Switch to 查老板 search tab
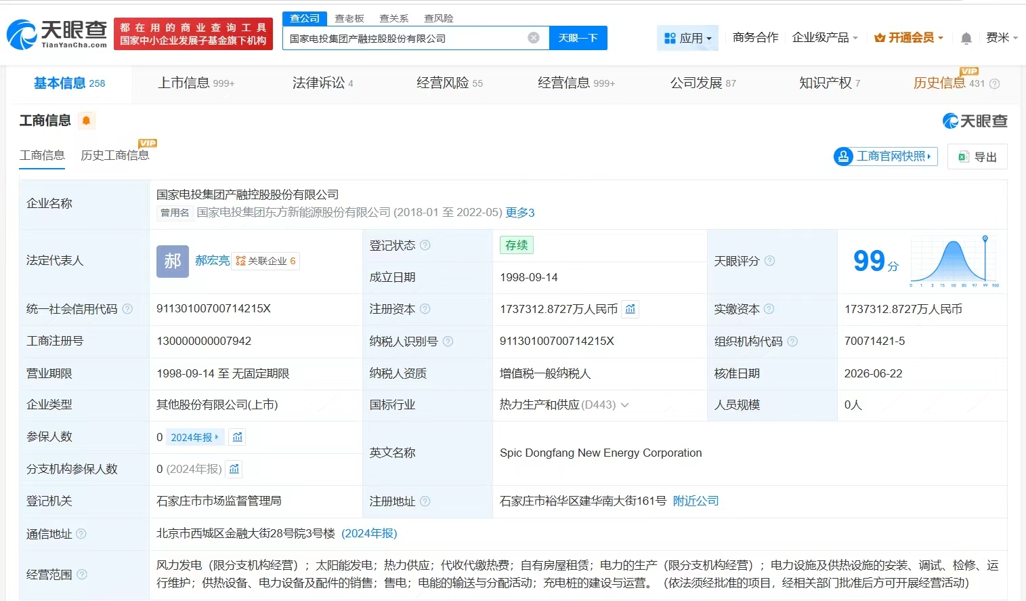This screenshot has height=601, width=1026. coord(349,18)
